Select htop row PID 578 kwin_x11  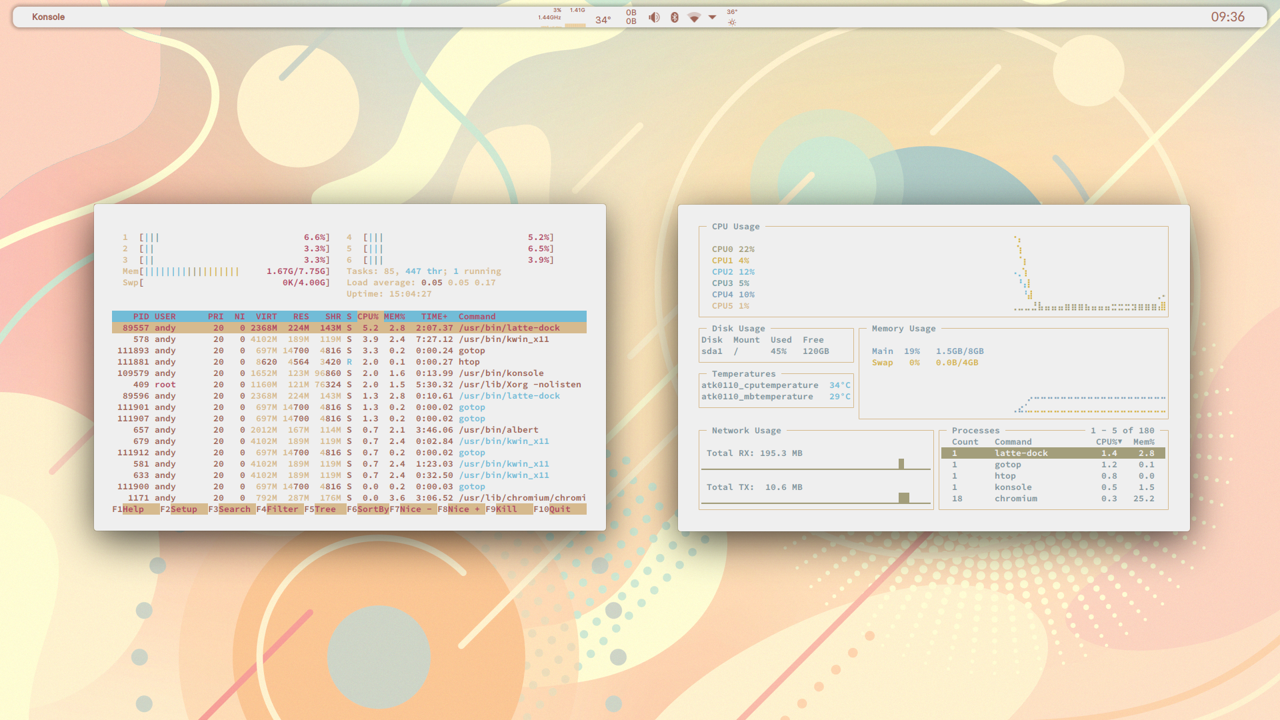click(349, 339)
